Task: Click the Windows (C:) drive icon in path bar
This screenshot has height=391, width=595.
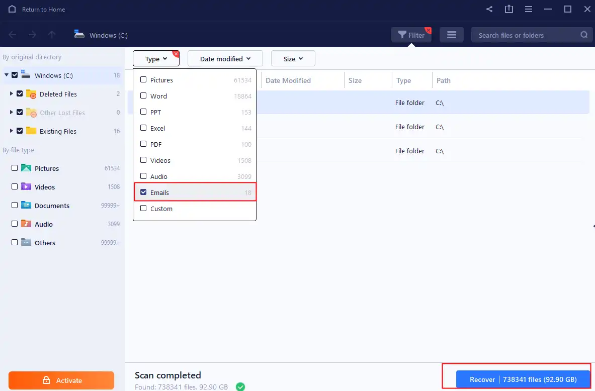Action: pos(79,35)
